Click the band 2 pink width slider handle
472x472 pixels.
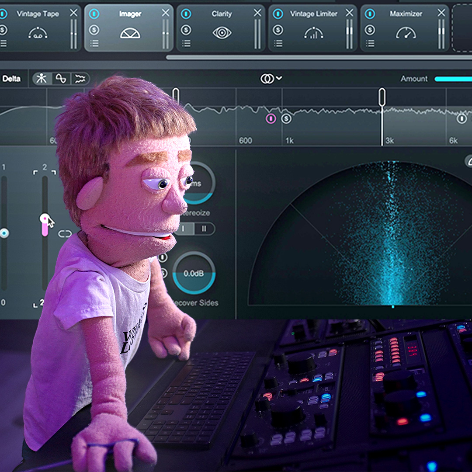[45, 219]
